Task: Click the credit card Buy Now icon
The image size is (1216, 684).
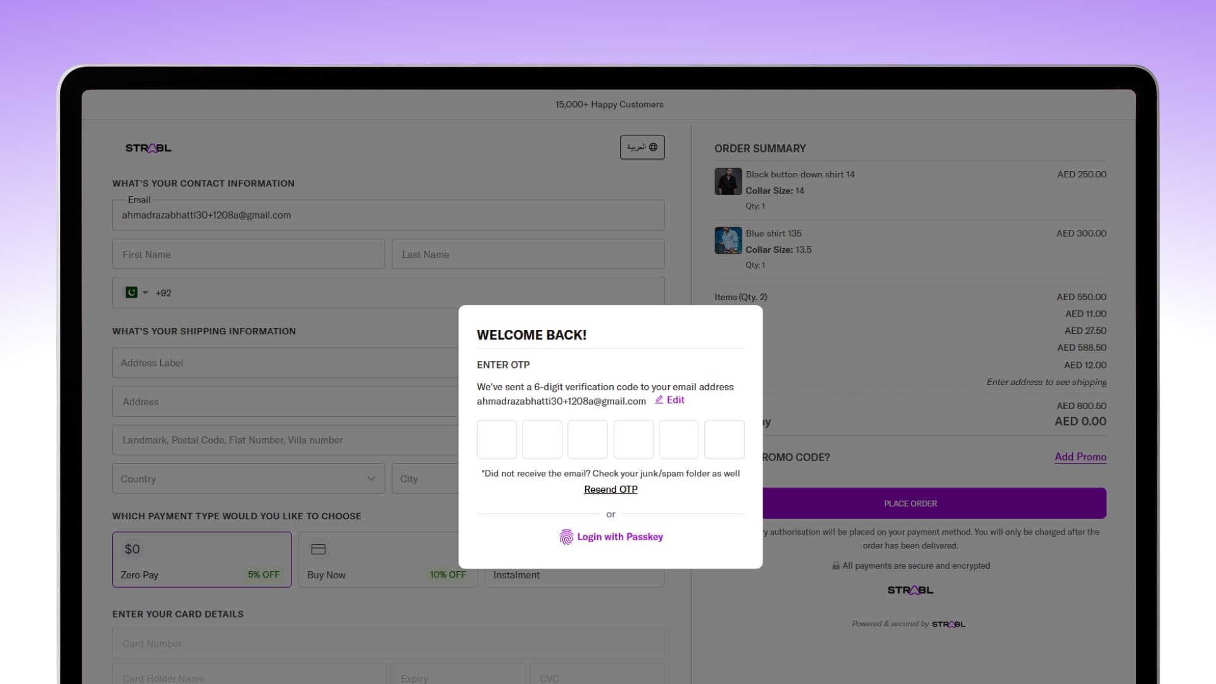Action: pos(319,549)
